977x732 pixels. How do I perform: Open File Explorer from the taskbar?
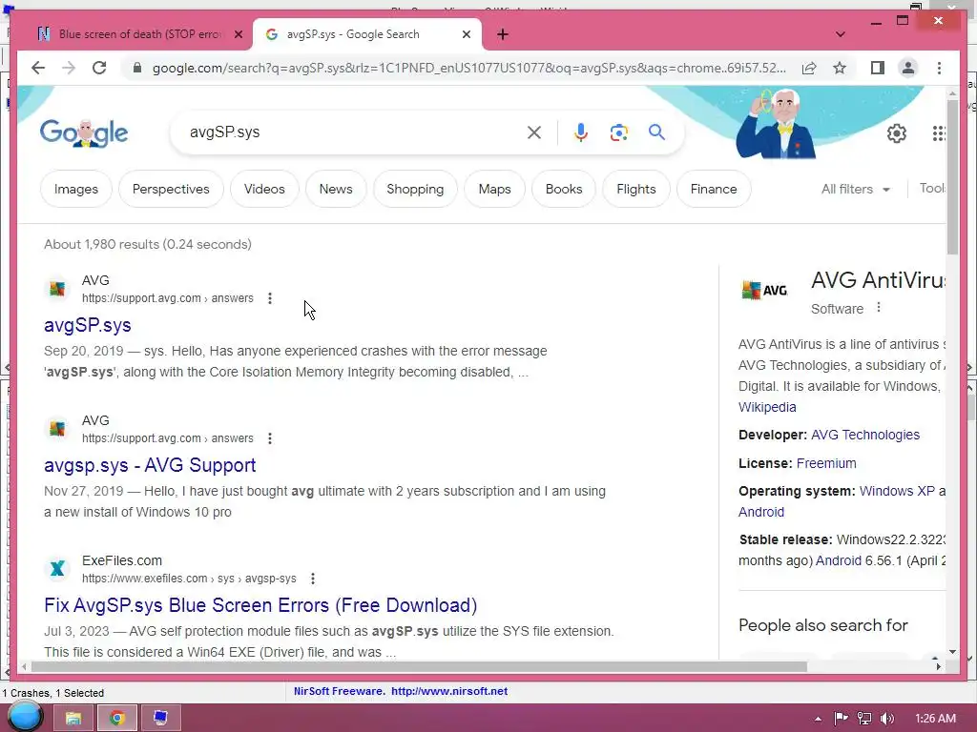point(73,718)
